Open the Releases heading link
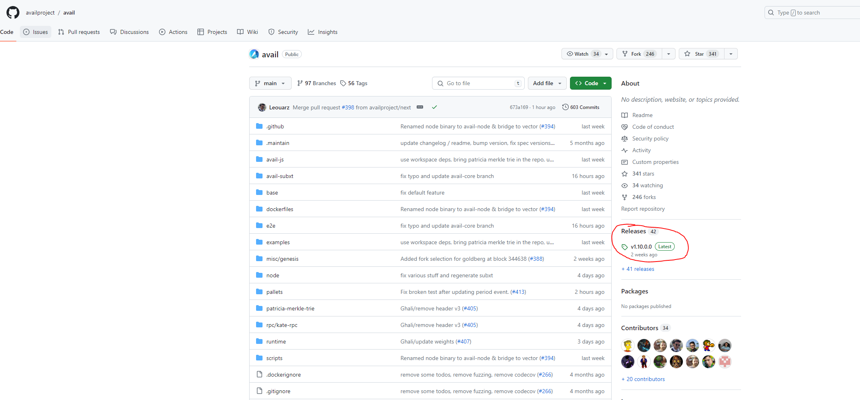 (x=633, y=231)
